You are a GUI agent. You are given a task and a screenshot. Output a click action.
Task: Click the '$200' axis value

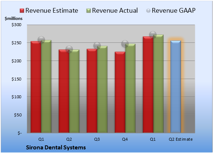[x=16, y=61]
